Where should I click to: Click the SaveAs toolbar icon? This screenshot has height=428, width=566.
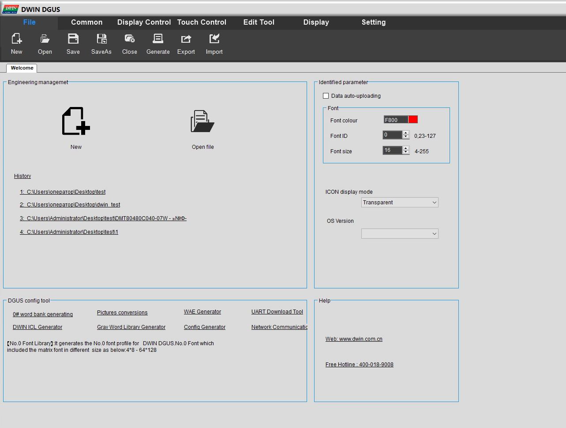click(101, 39)
